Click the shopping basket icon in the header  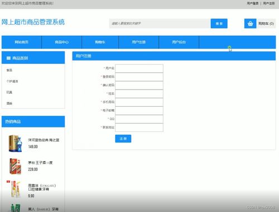tap(250, 23)
